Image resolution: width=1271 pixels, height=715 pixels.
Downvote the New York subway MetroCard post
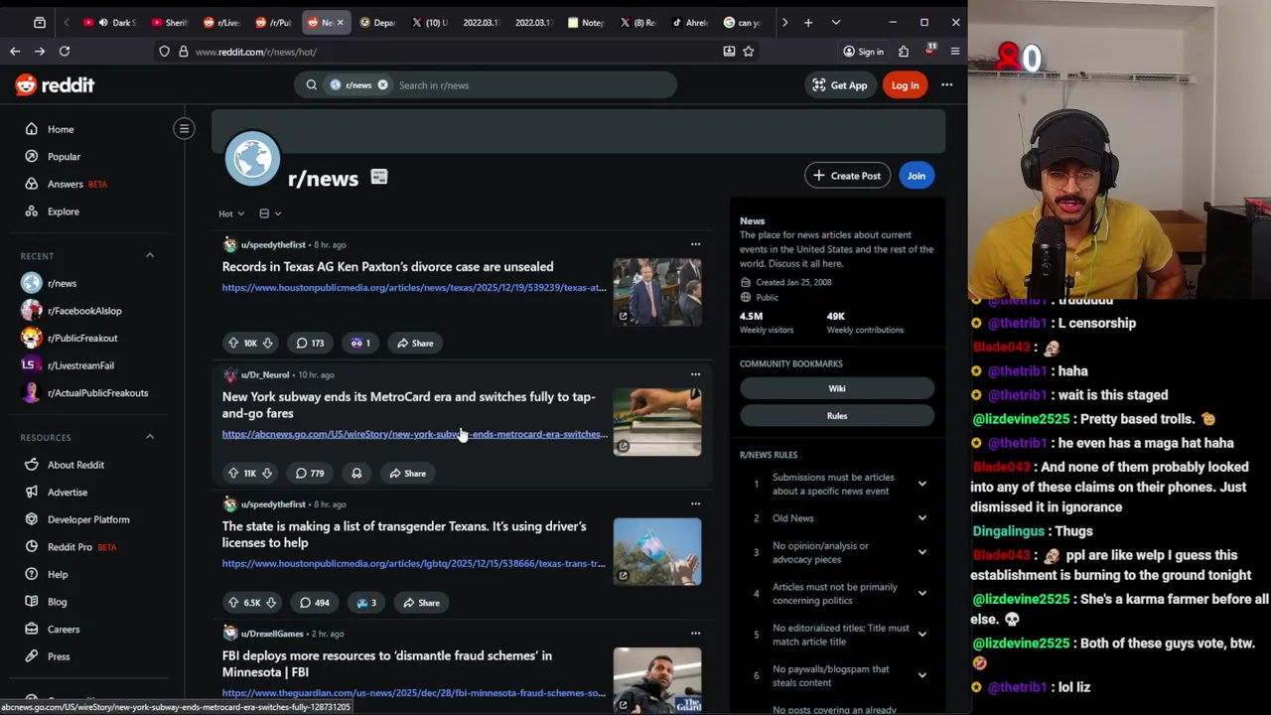pos(266,474)
